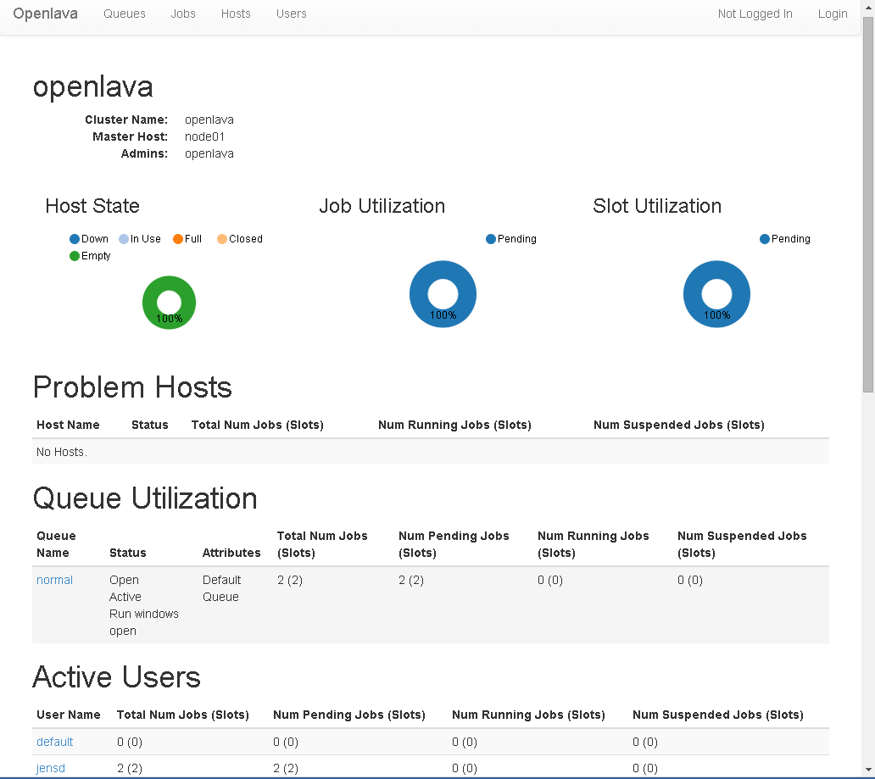Click the vertical scrollbar thumb
875x779 pixels.
867,203
